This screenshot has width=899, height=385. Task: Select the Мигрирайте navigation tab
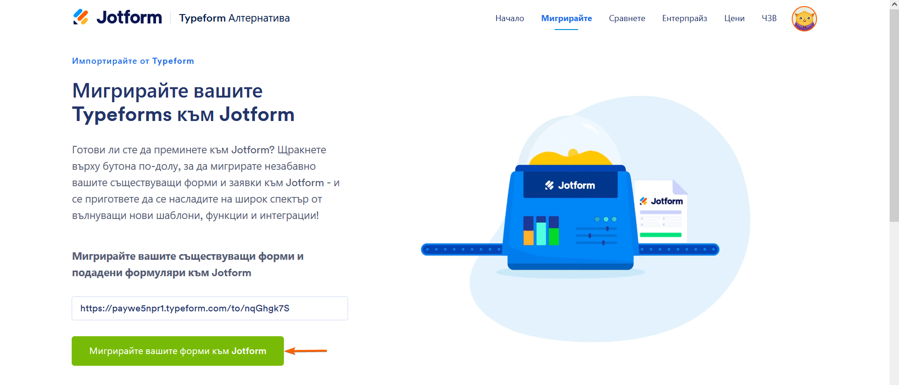click(x=566, y=18)
